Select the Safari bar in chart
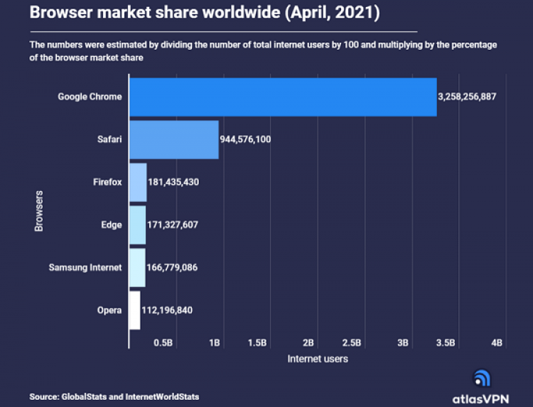Viewport: 533px width, 407px height. 173,139
